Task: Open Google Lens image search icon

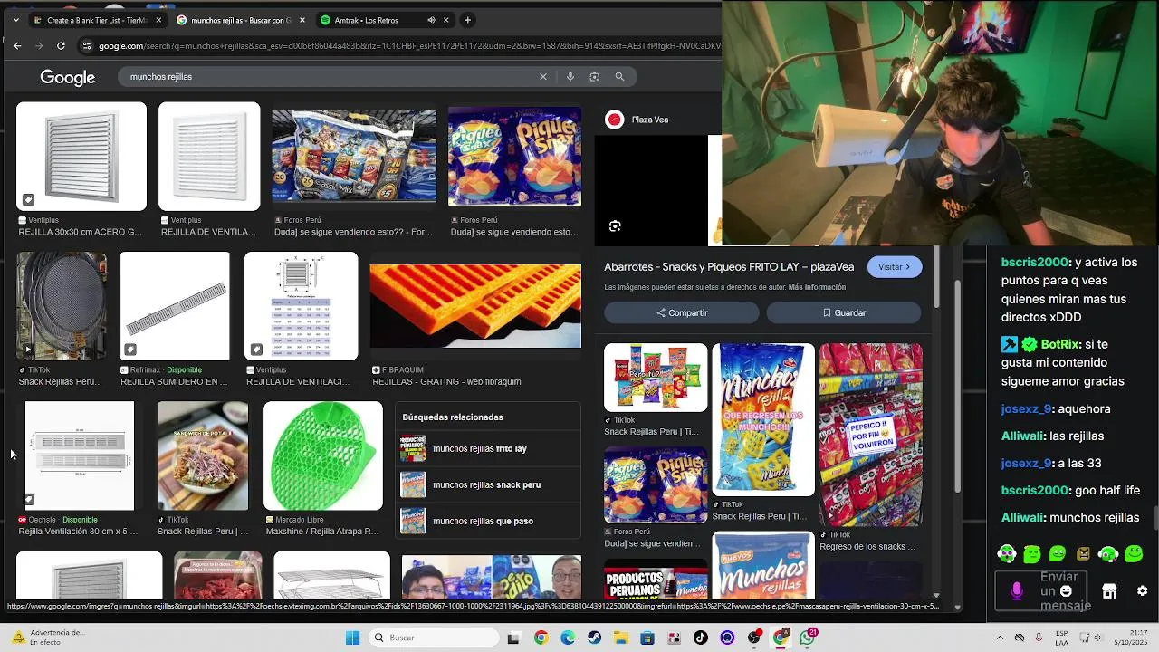Action: (x=595, y=77)
